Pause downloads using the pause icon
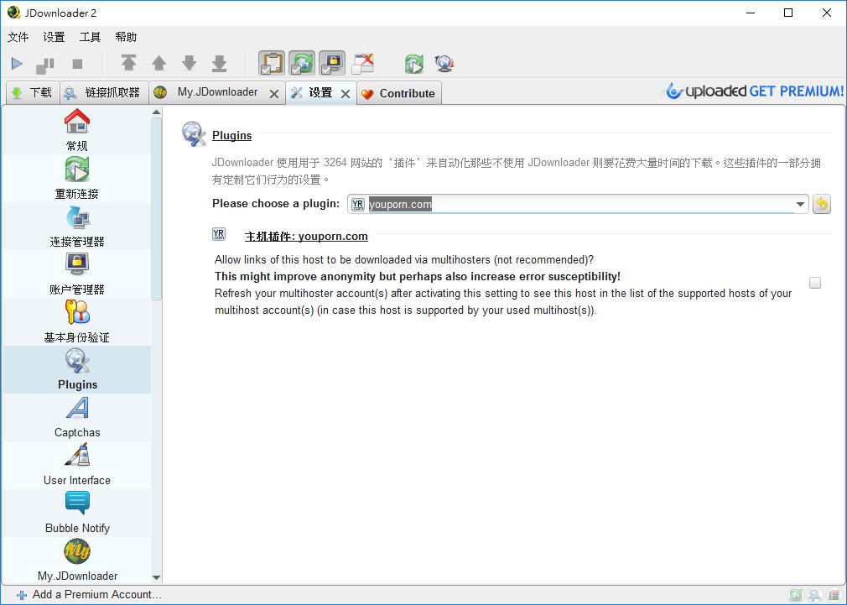 coord(44,65)
